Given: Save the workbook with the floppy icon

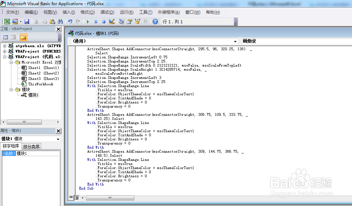Looking at the screenshot, I should tap(27, 22).
